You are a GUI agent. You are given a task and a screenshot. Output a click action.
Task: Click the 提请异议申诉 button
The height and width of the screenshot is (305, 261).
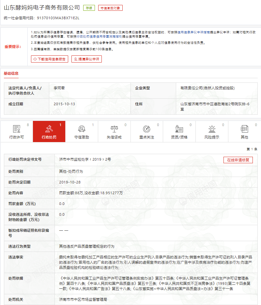click(86, 59)
